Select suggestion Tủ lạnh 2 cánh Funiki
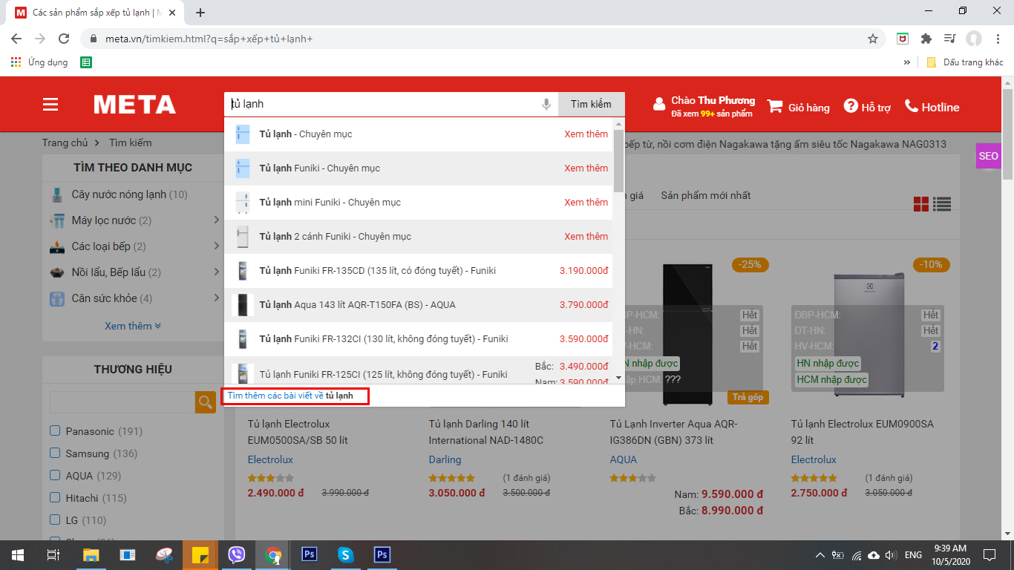The width and height of the screenshot is (1014, 570). 419,237
